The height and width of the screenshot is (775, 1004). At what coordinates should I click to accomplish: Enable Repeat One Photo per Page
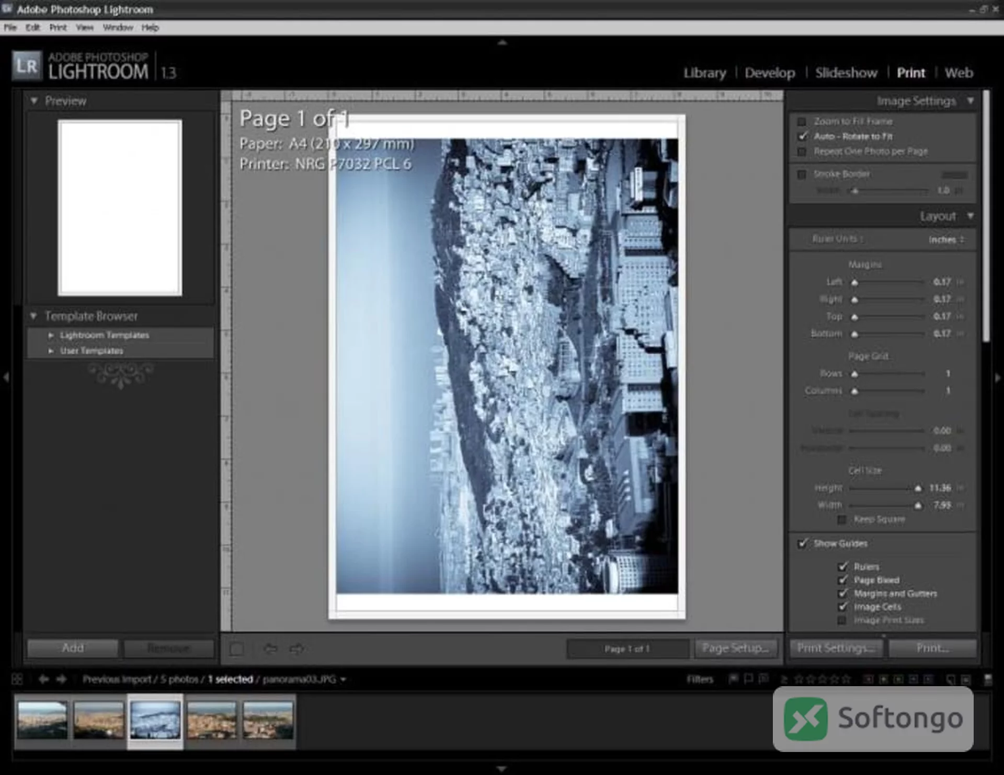tap(802, 152)
